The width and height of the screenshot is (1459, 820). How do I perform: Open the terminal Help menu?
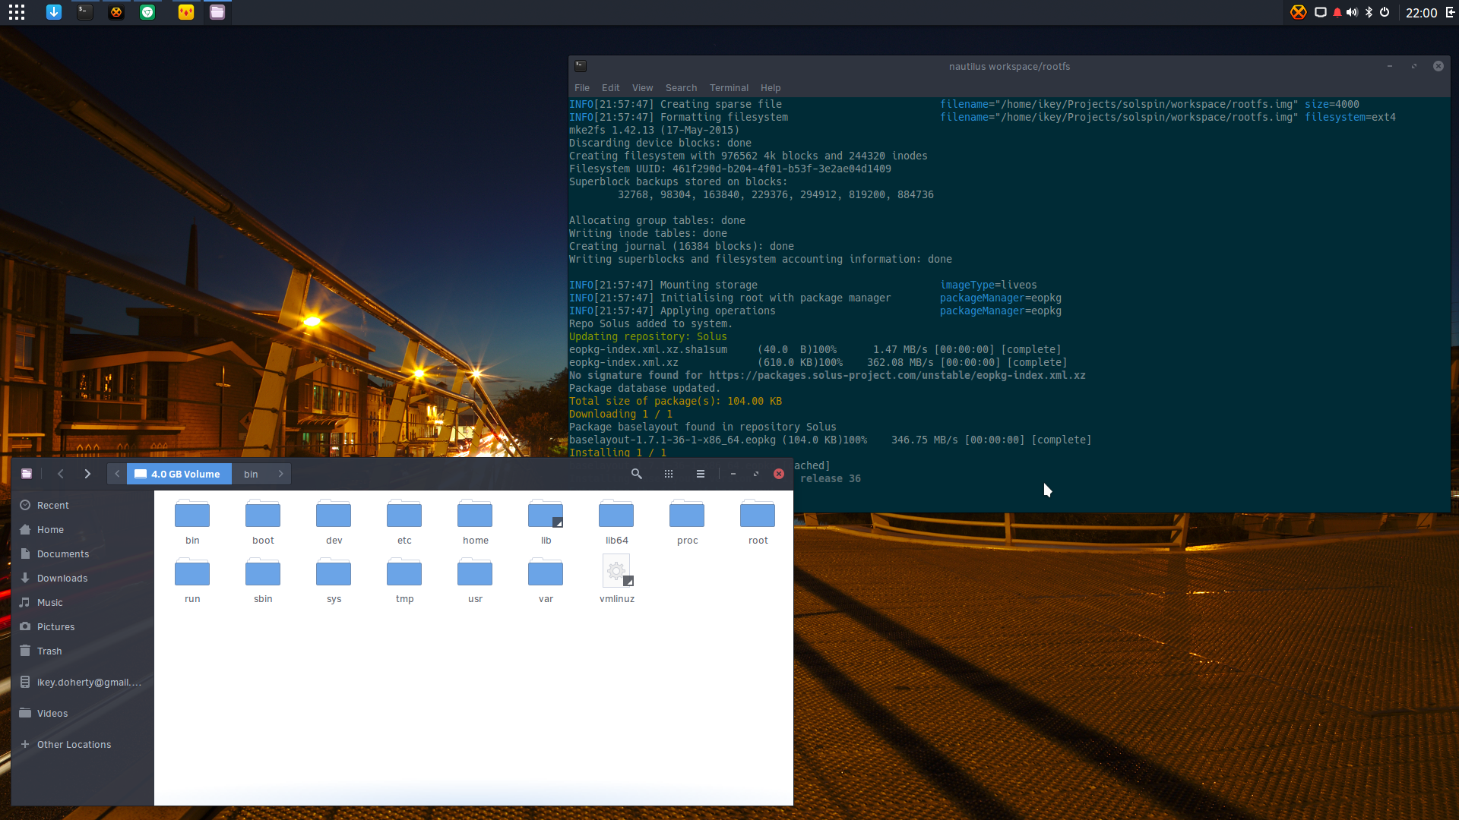771,88
